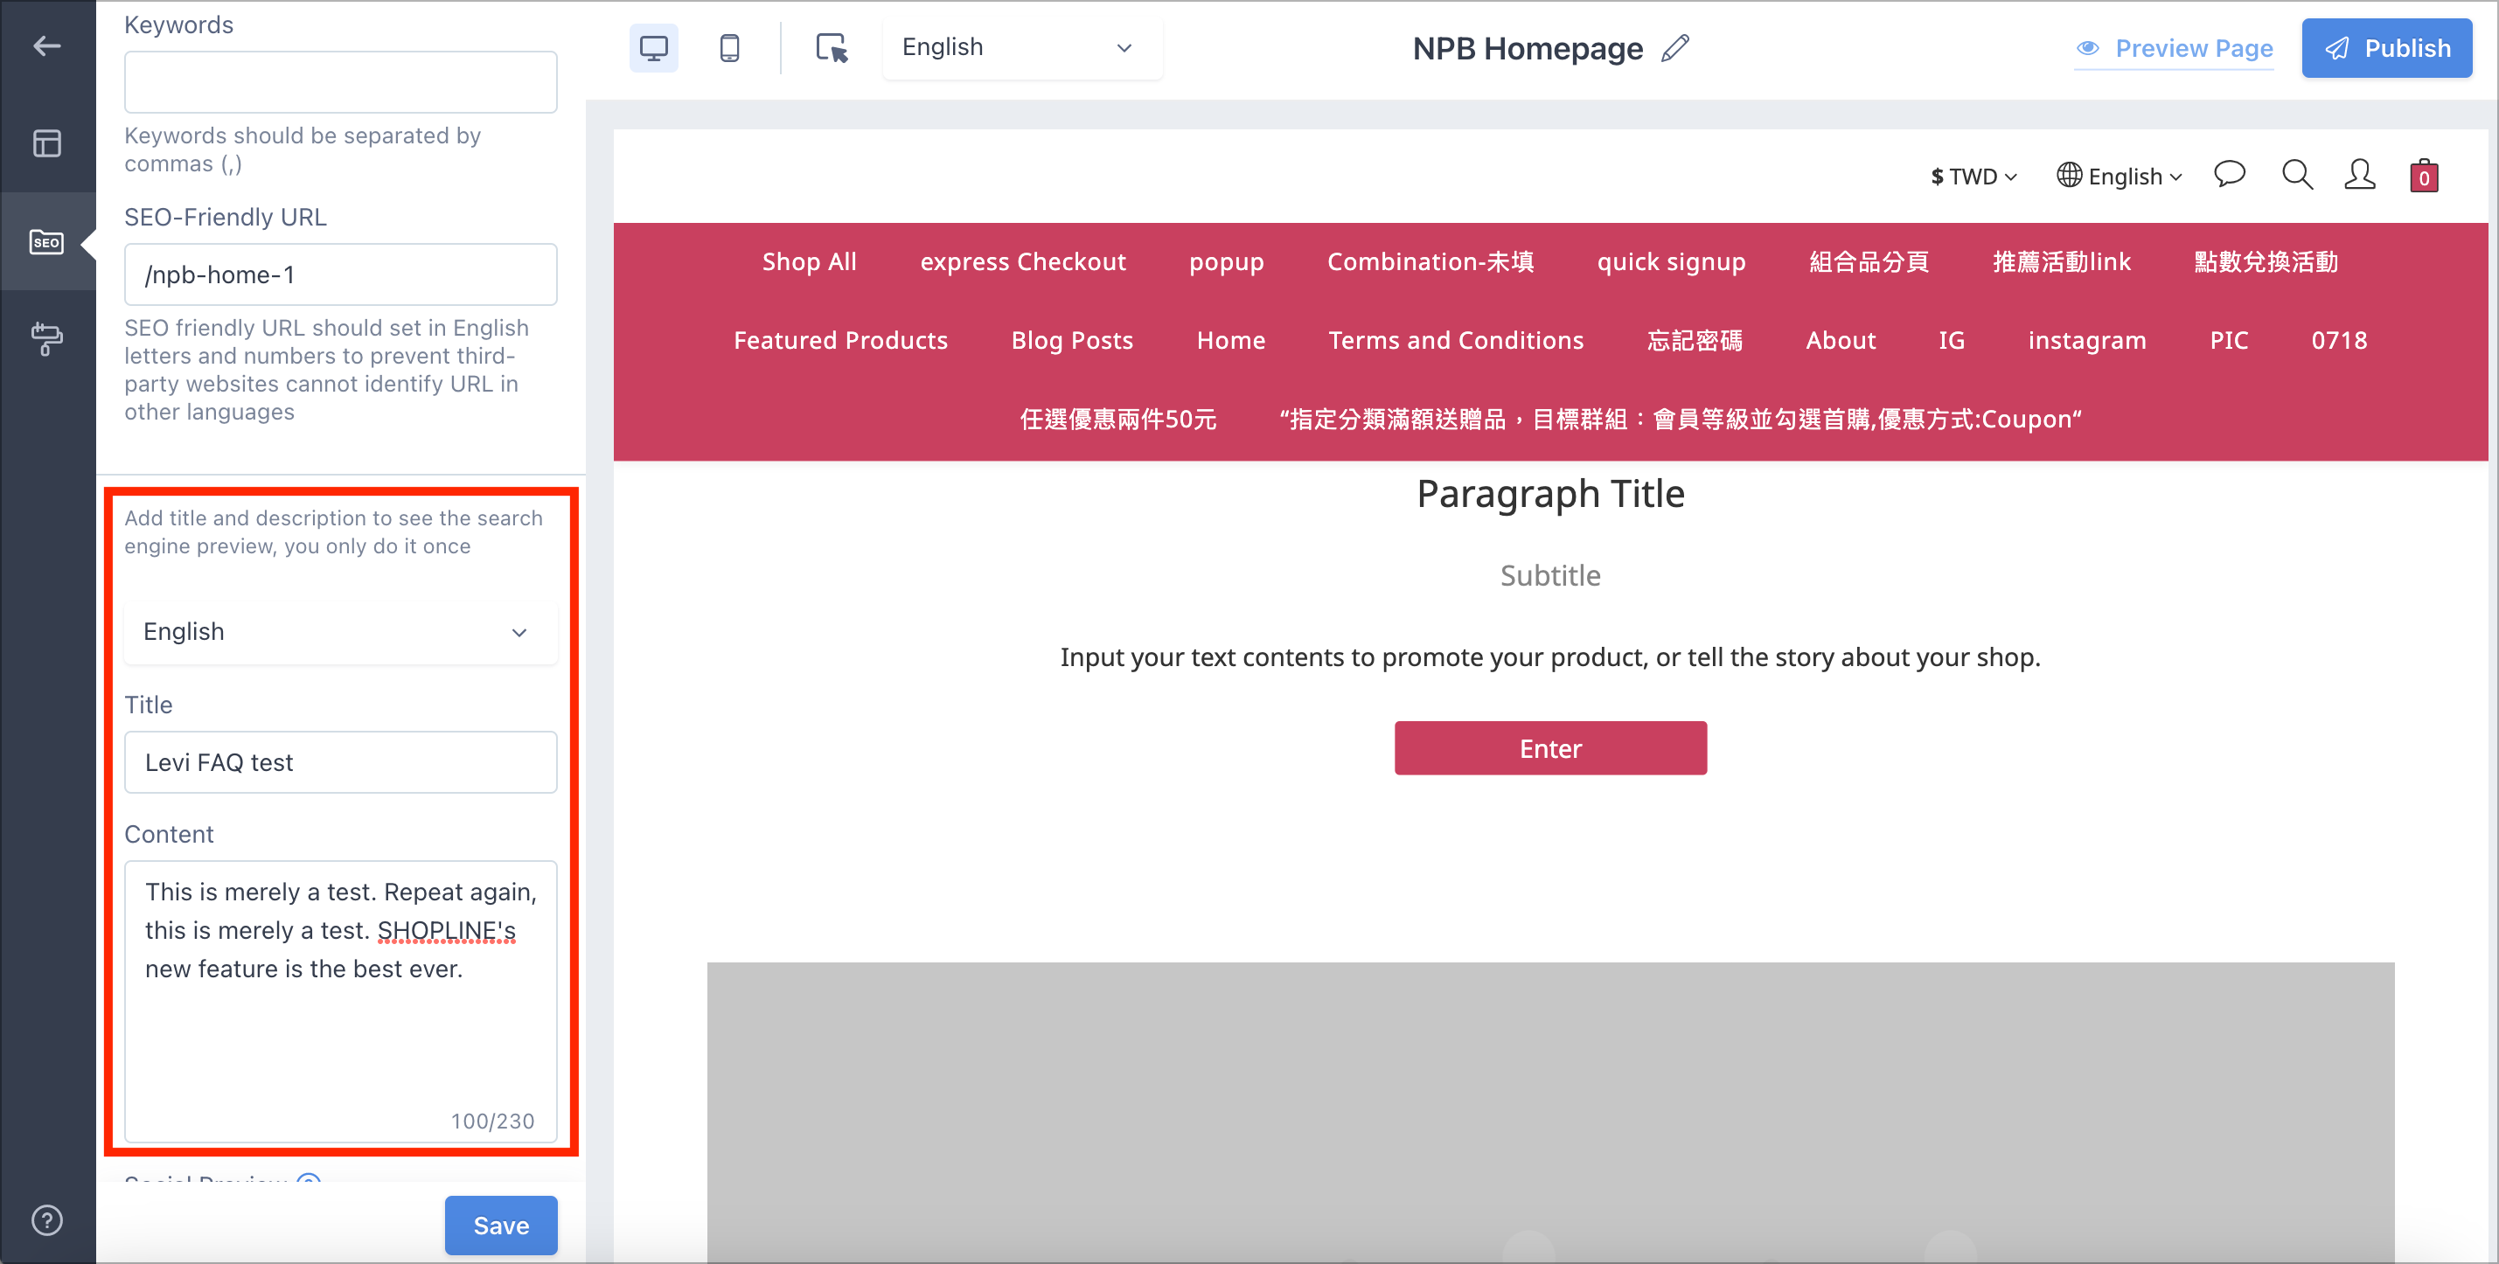Image resolution: width=2499 pixels, height=1264 pixels.
Task: Click the Shop All menu item
Action: pyautogui.click(x=809, y=262)
